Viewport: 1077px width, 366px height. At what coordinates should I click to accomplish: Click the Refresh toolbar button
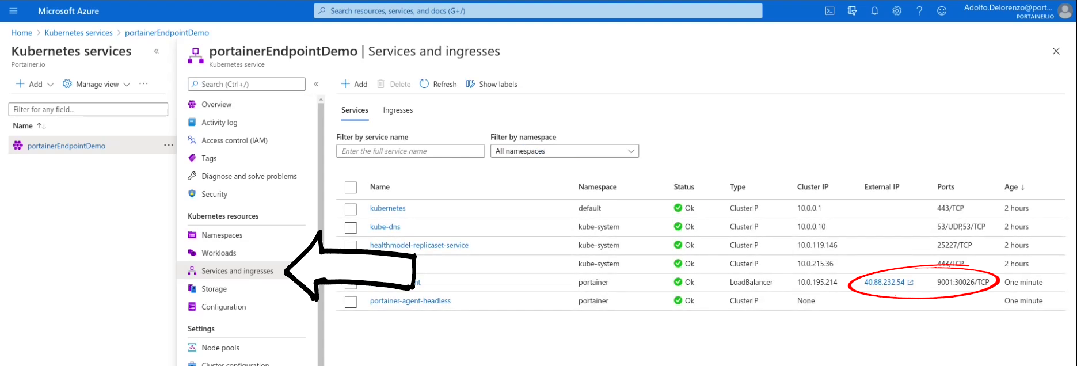coord(438,84)
